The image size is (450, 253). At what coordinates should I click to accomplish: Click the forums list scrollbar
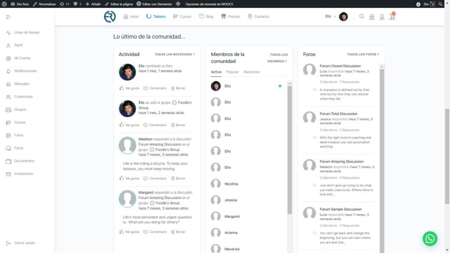click(382, 161)
